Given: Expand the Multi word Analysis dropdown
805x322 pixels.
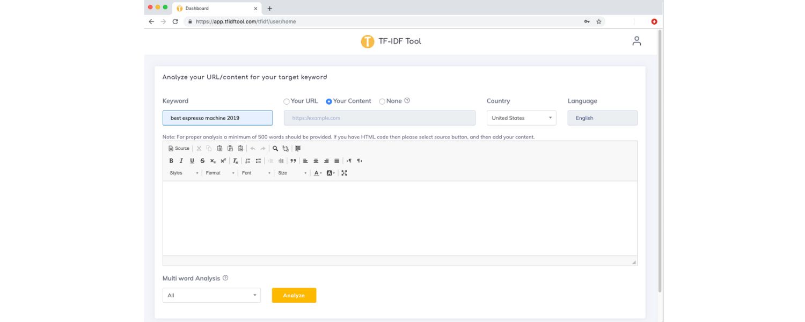Looking at the screenshot, I should point(211,295).
